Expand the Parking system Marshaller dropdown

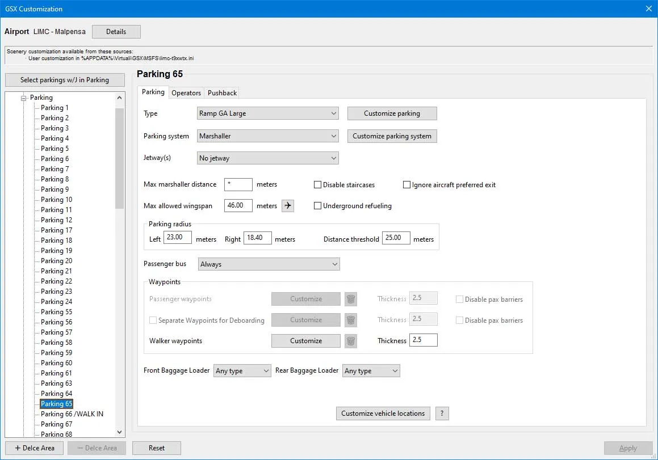267,136
